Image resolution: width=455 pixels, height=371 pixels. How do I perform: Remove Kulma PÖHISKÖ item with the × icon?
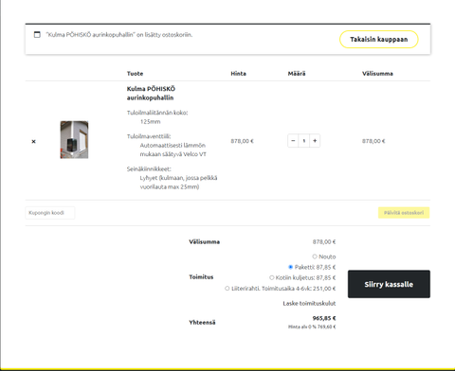(33, 141)
